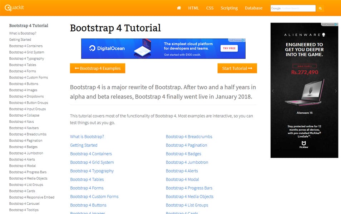
Task: Focus the Google custom search field
Action: click(293, 8)
